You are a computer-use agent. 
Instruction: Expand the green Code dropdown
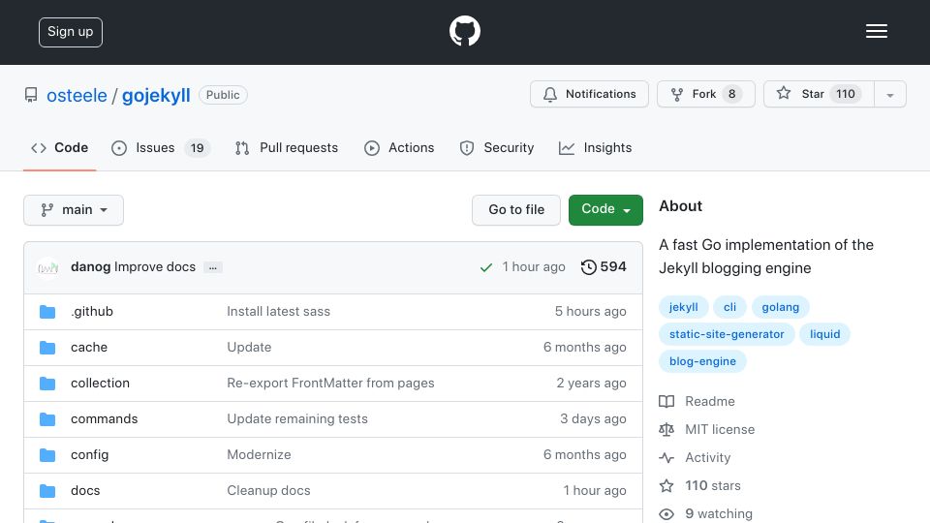tap(605, 210)
